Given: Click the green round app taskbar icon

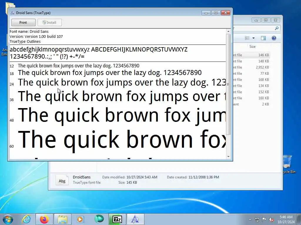Looking at the screenshot, I should coord(99,219).
